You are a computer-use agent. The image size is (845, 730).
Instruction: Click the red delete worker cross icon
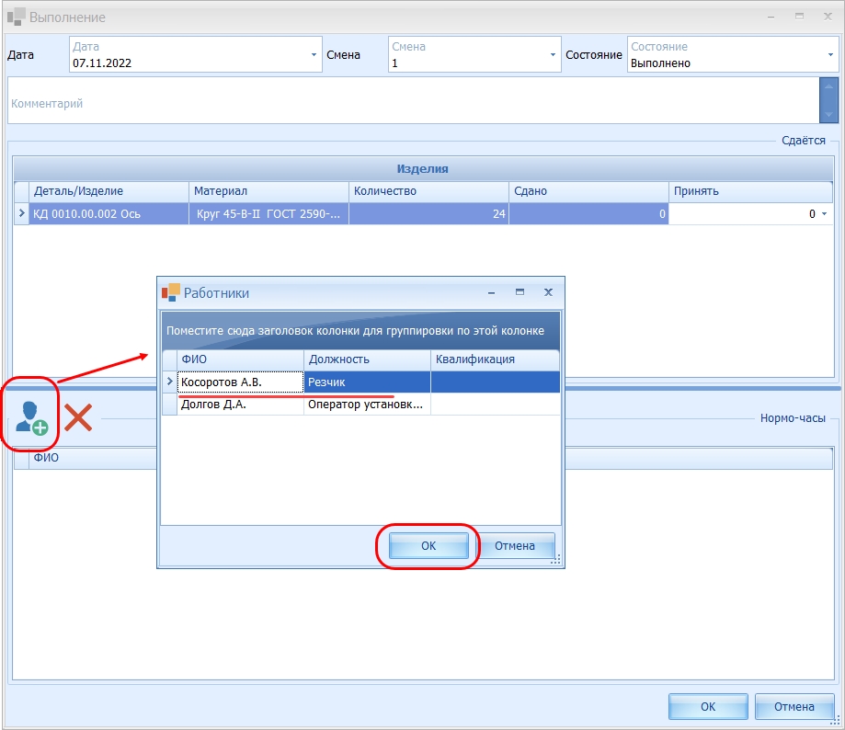[x=78, y=417]
